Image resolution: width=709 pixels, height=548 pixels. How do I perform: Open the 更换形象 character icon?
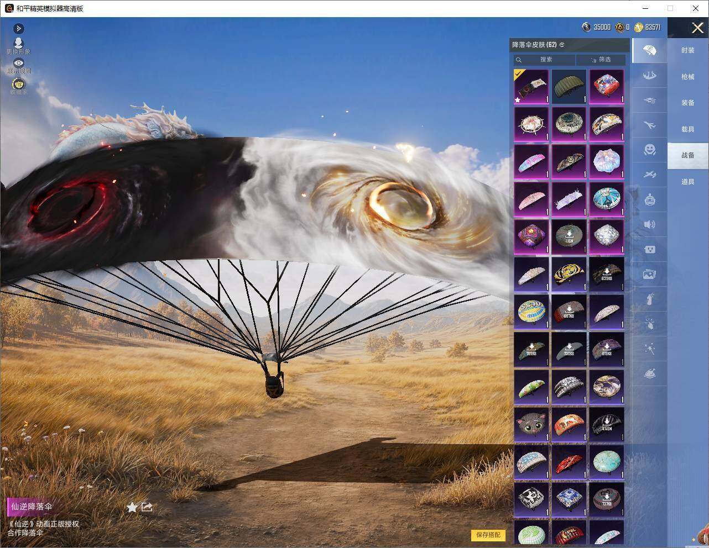pos(19,43)
